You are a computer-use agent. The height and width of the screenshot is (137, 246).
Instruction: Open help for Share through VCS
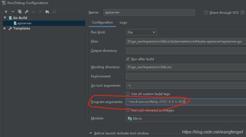(242, 12)
